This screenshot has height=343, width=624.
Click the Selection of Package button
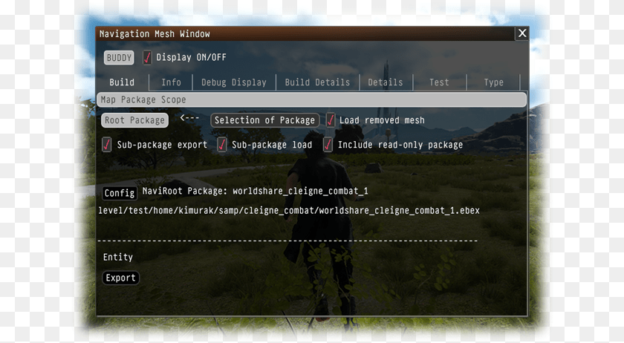(x=264, y=120)
